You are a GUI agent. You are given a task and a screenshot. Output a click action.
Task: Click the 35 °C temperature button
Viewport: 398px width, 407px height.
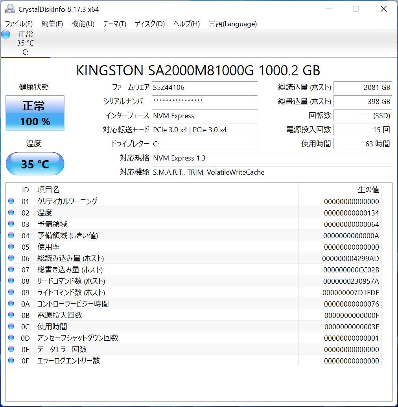(x=35, y=164)
